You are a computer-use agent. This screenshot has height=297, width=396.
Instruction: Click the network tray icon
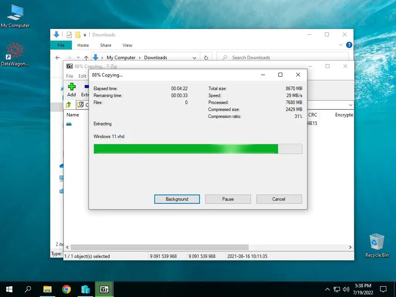tap(337, 289)
